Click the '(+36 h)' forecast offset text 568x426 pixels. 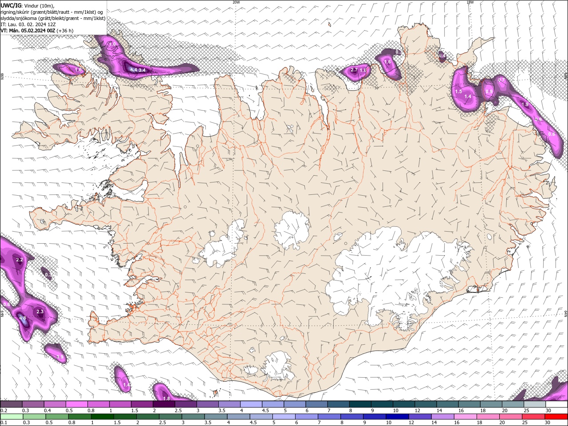(65, 31)
